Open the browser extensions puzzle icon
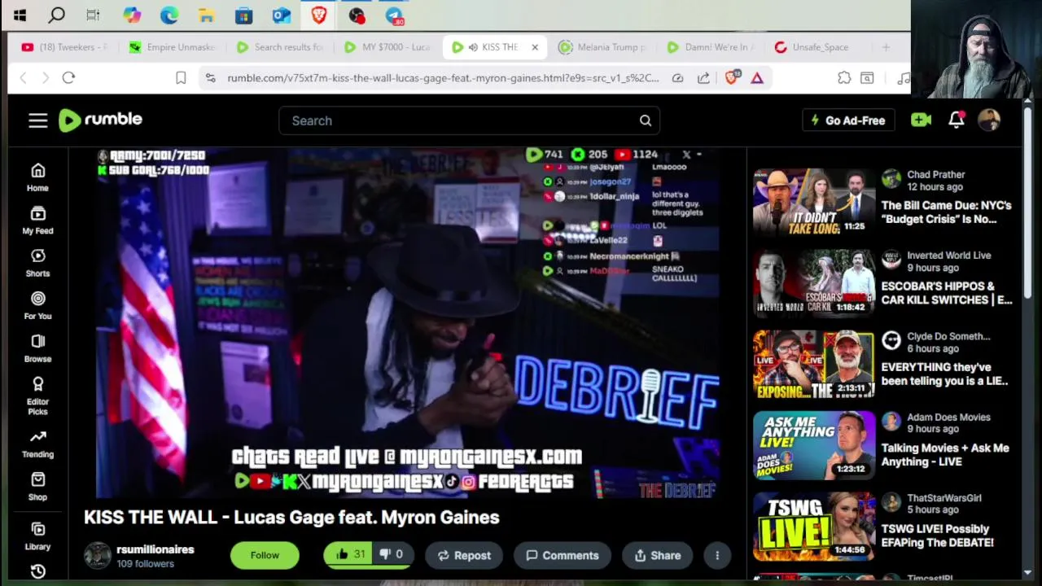This screenshot has height=586, width=1042. coord(844,77)
